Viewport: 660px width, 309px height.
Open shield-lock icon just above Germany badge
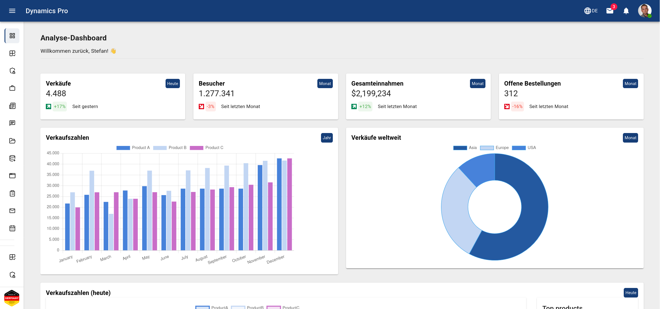12,275
